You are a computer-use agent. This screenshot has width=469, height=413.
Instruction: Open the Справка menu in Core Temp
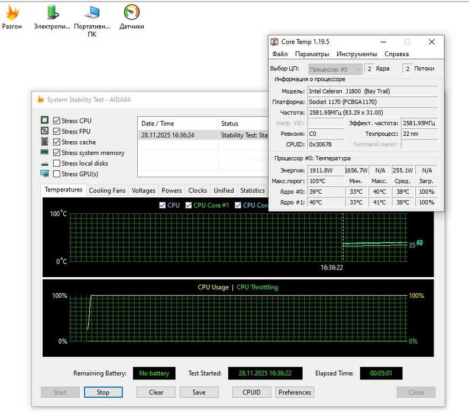pos(397,54)
